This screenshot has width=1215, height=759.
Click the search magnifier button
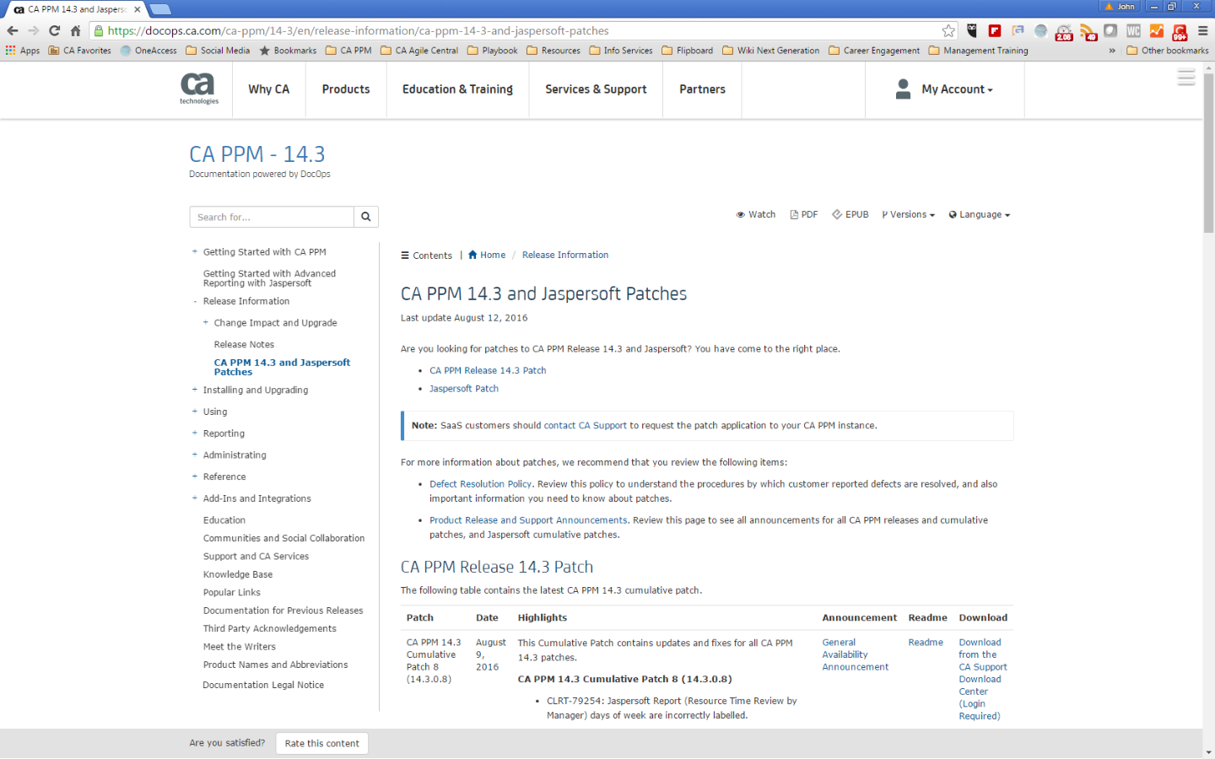[x=366, y=217]
